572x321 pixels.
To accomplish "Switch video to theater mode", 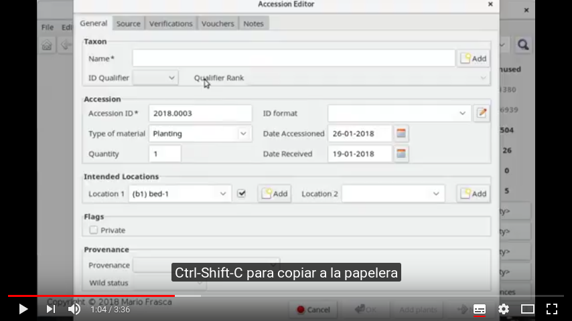I will (x=528, y=310).
